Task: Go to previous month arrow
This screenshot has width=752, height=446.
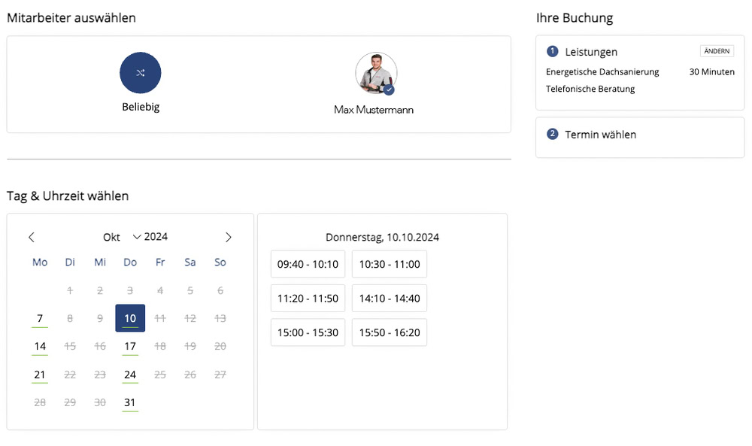Action: tap(32, 238)
